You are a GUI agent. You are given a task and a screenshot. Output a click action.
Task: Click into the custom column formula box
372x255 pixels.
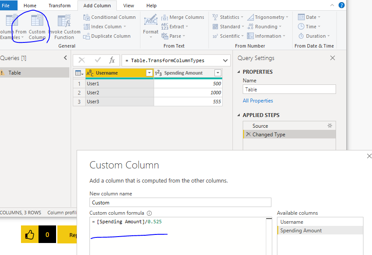[x=178, y=236]
